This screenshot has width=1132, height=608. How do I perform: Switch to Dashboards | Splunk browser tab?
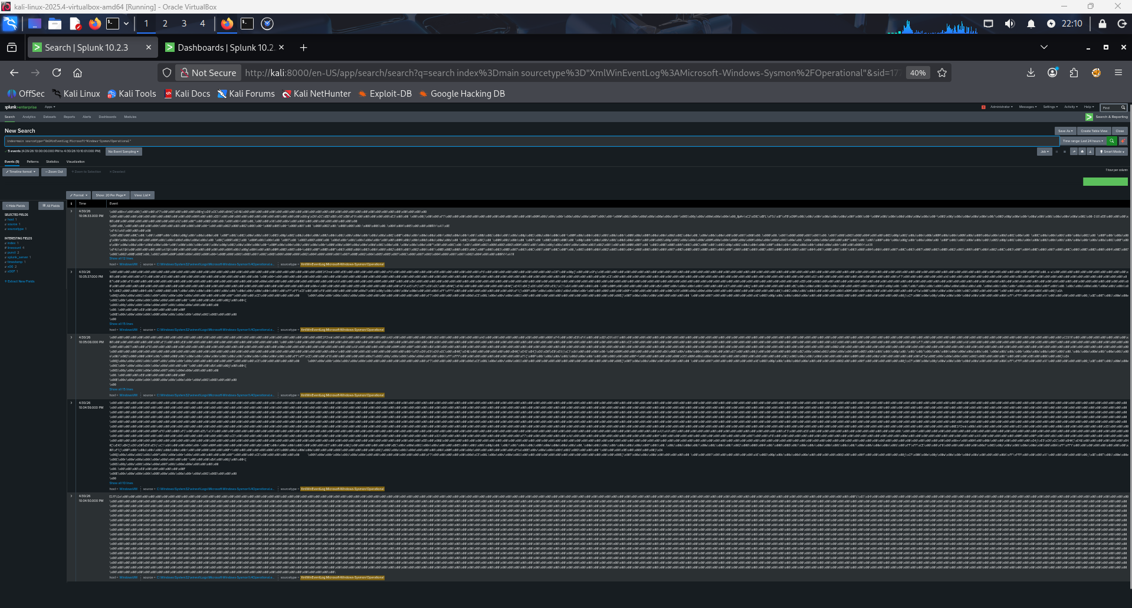pos(224,47)
